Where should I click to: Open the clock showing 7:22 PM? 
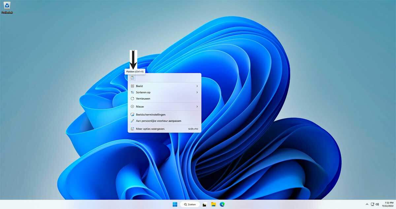[x=387, y=204]
